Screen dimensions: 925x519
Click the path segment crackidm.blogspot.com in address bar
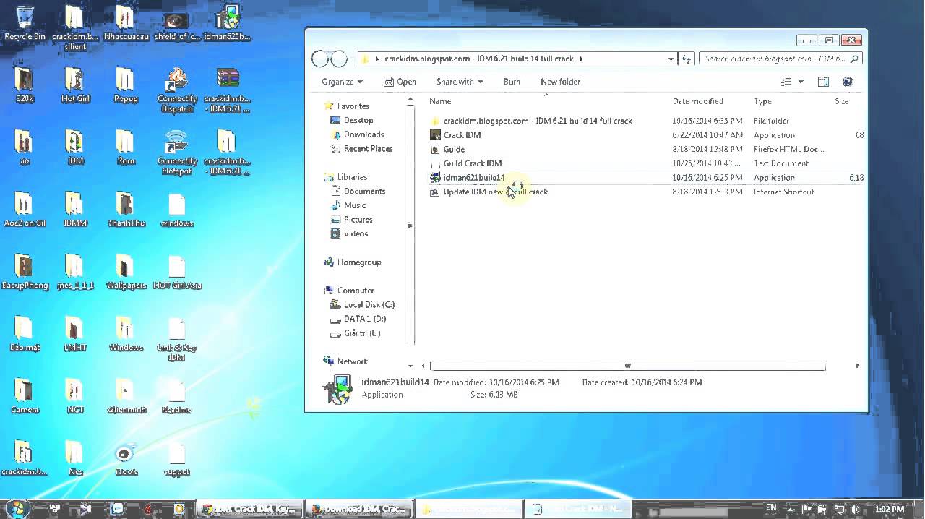(x=478, y=59)
